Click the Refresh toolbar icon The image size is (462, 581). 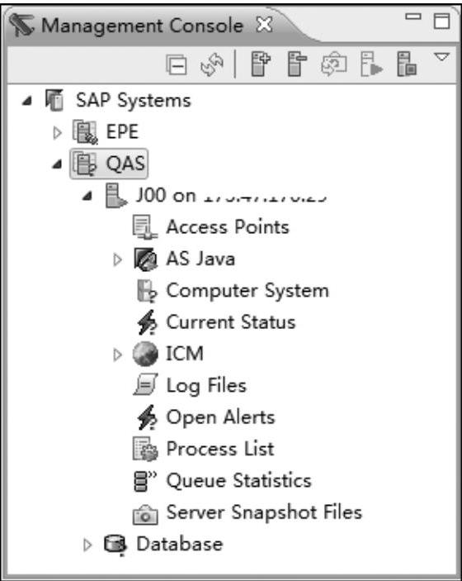pos(212,65)
